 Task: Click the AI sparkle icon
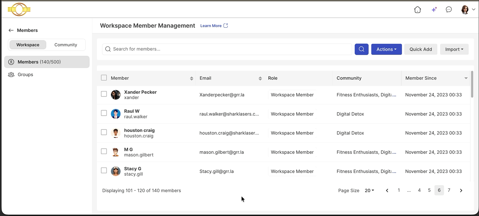tap(434, 10)
